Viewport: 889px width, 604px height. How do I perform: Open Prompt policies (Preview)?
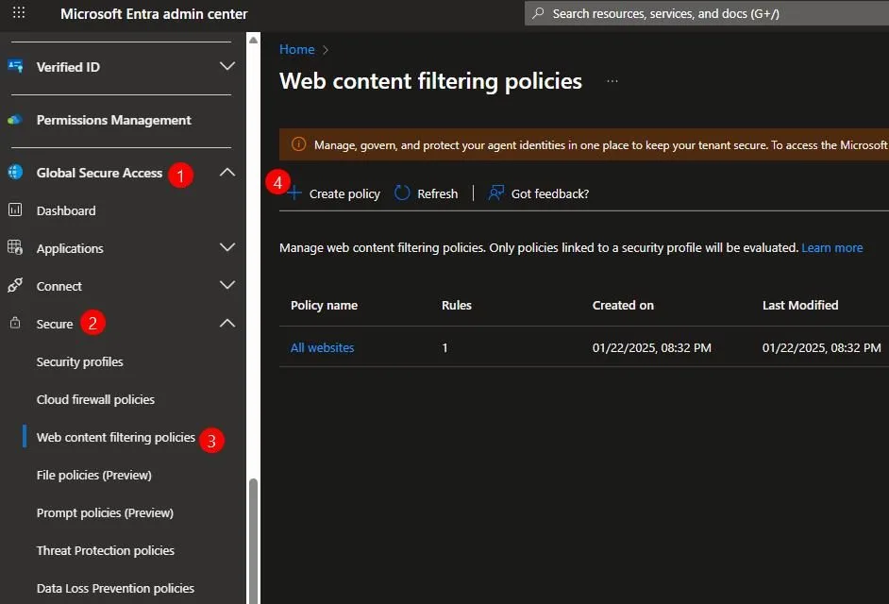[x=105, y=512]
